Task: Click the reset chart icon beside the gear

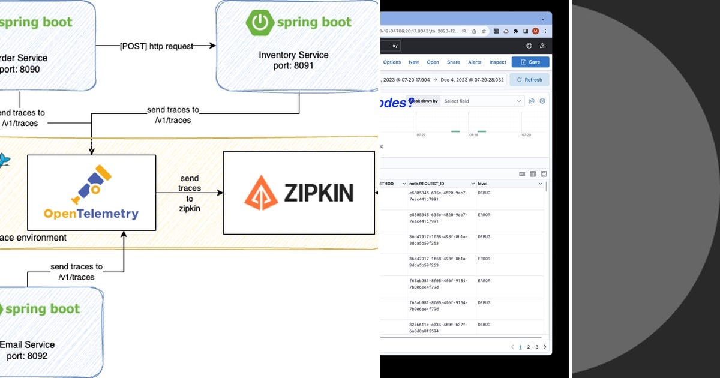Action: [x=532, y=101]
